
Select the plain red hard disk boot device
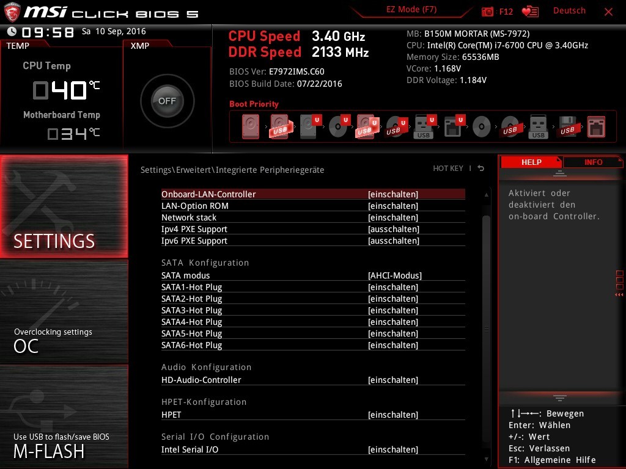(250, 127)
